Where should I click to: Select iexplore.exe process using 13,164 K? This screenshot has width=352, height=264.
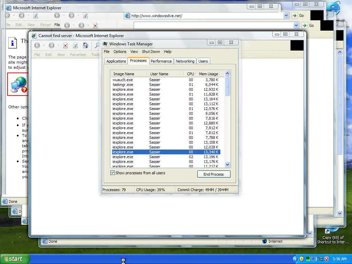click(x=166, y=99)
